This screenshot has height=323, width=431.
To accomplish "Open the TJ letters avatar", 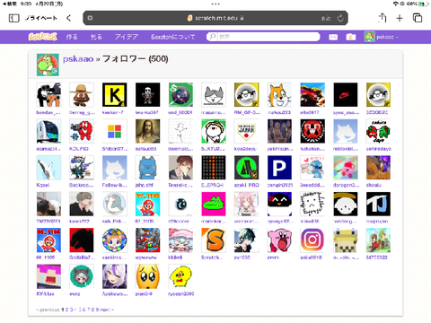I will point(378,204).
